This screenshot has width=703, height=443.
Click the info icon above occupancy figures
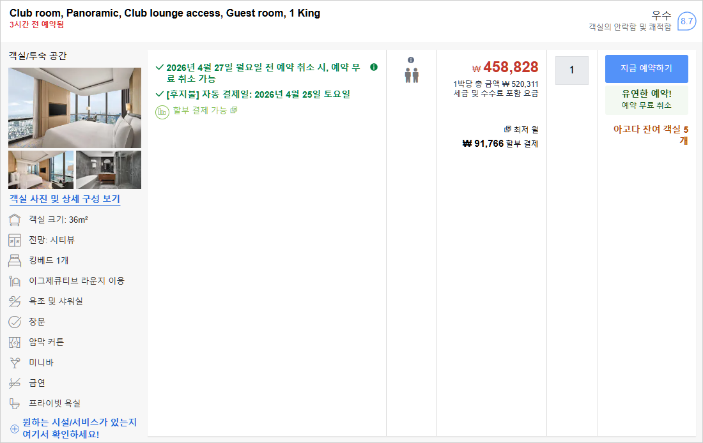(411, 60)
